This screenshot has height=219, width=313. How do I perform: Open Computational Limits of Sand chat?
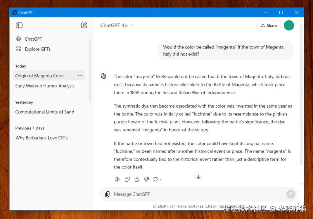[45, 112]
